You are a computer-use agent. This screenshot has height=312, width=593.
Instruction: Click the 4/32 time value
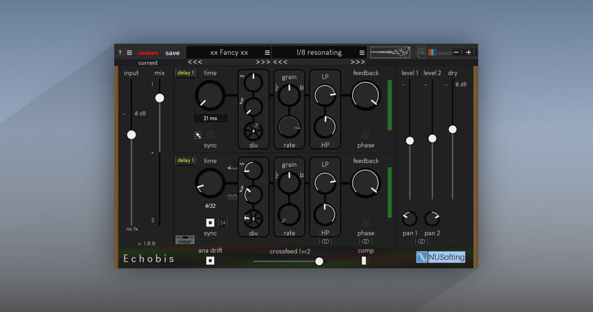click(x=210, y=206)
